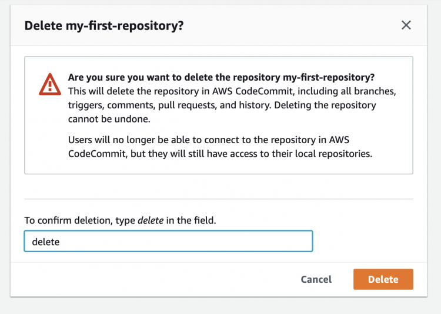Click the red warning triangle icon
Viewport: 441px width, 314px height.
coord(50,84)
